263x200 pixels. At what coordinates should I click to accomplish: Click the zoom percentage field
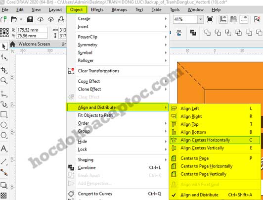coord(185,19)
